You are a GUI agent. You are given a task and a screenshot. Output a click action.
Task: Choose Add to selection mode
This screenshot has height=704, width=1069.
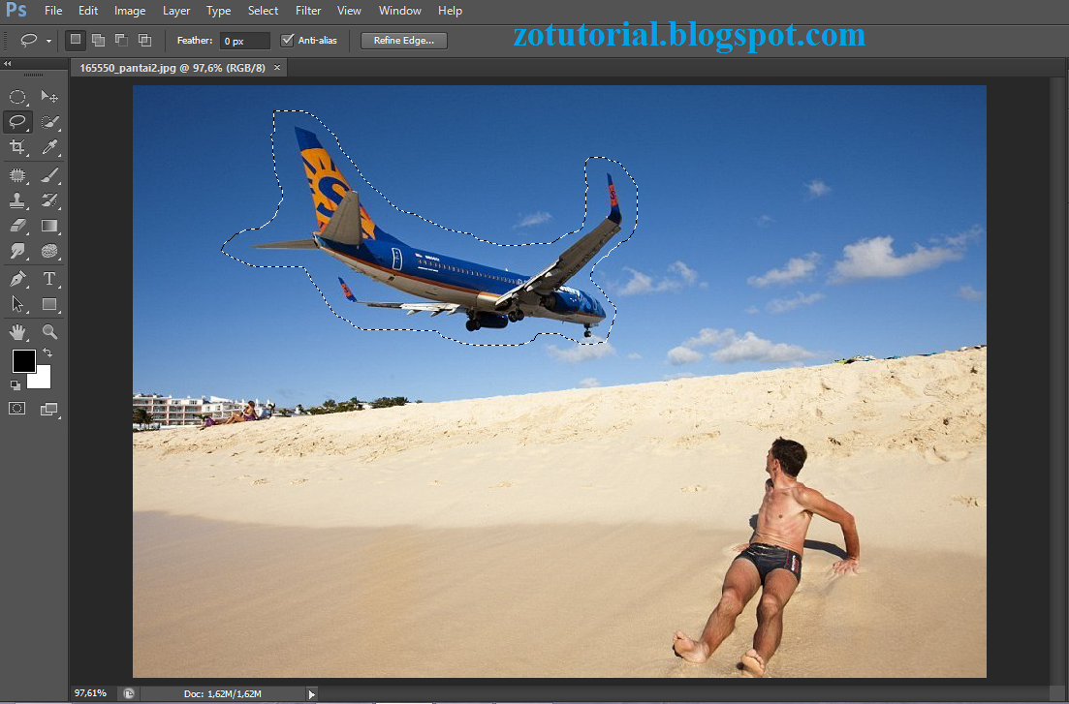pos(99,41)
